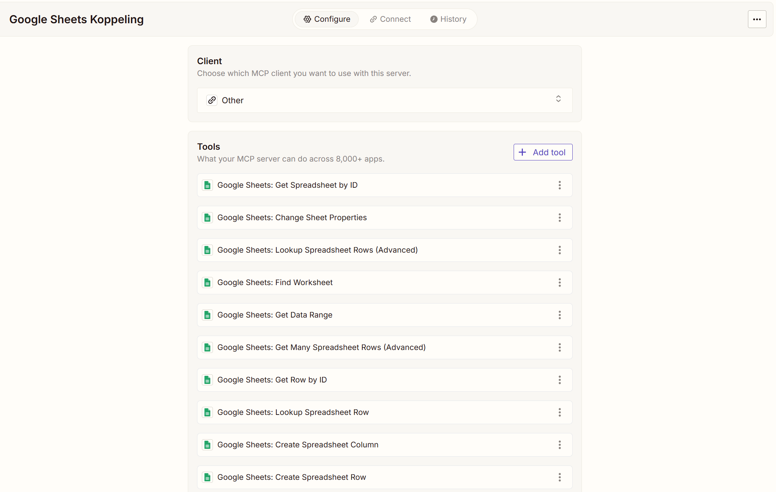The height and width of the screenshot is (492, 776).
Task: Expand the Client dropdown showing Other
Action: [384, 100]
